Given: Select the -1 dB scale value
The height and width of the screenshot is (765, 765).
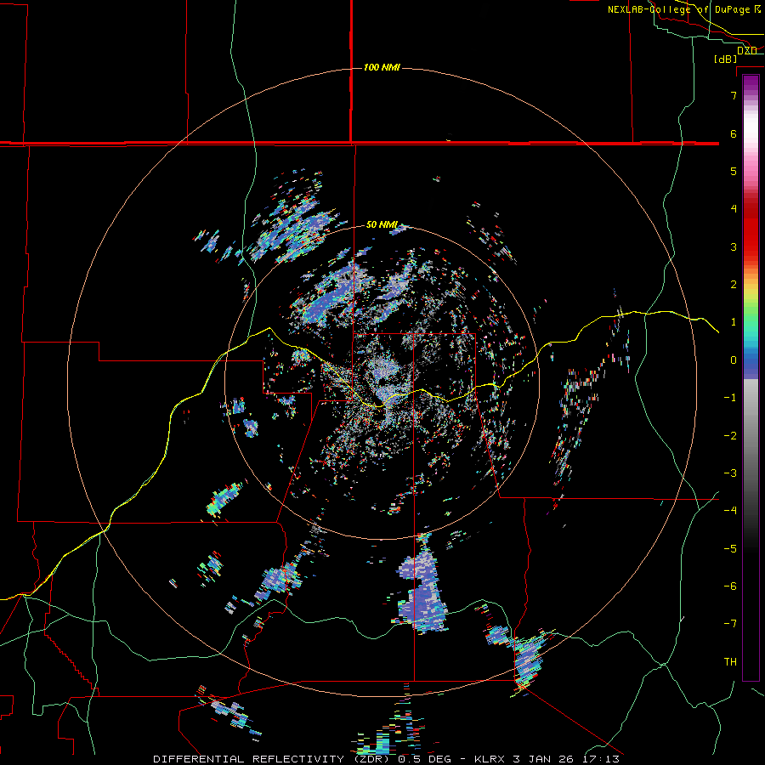Looking at the screenshot, I should [730, 398].
